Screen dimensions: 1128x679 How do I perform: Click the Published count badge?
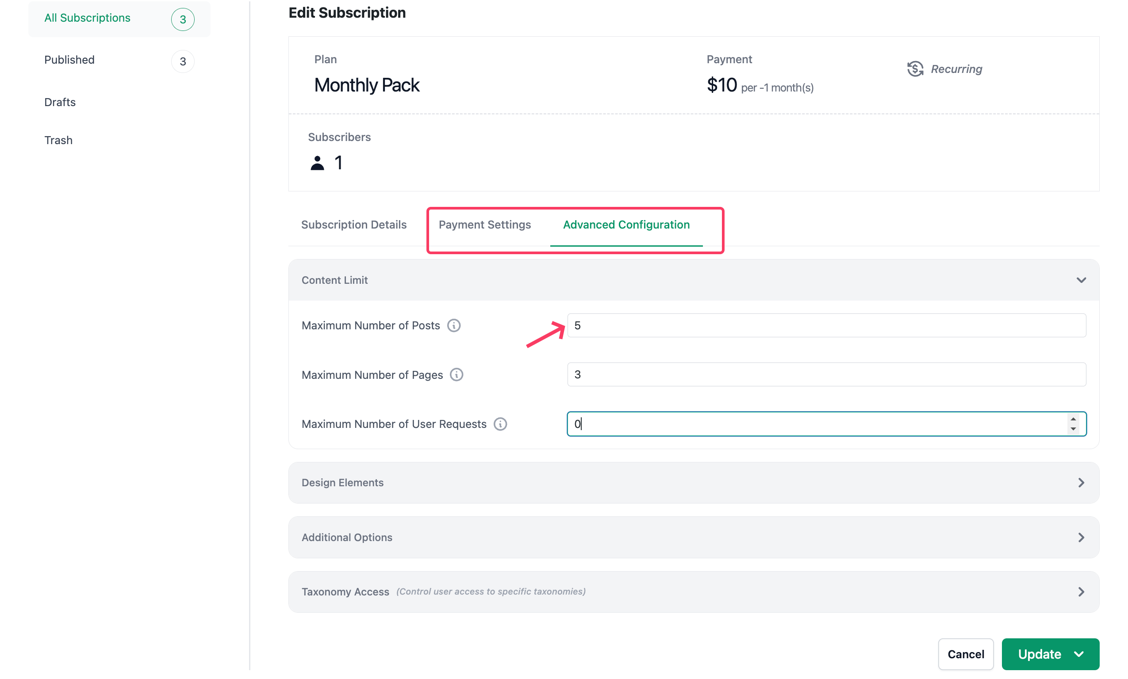(183, 61)
